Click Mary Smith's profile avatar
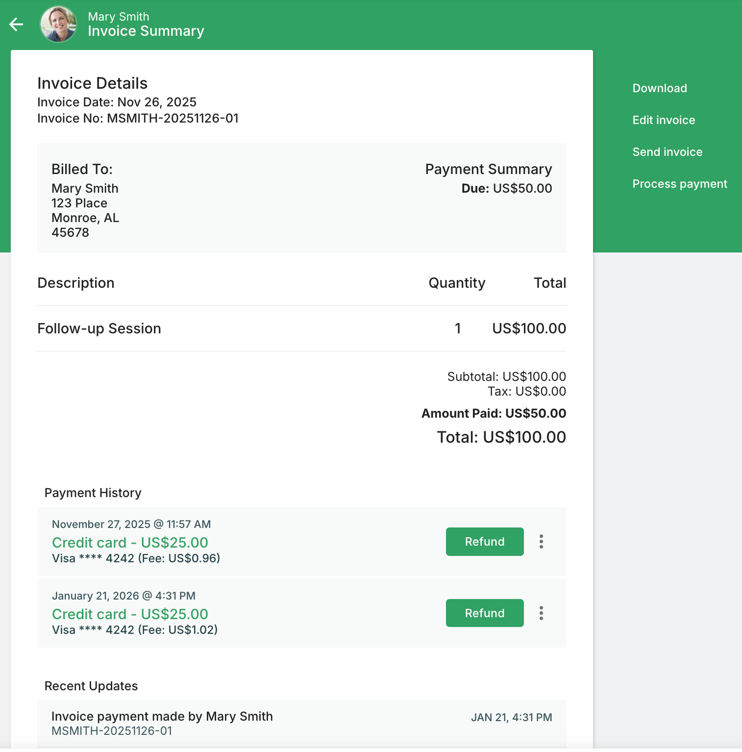 point(58,24)
